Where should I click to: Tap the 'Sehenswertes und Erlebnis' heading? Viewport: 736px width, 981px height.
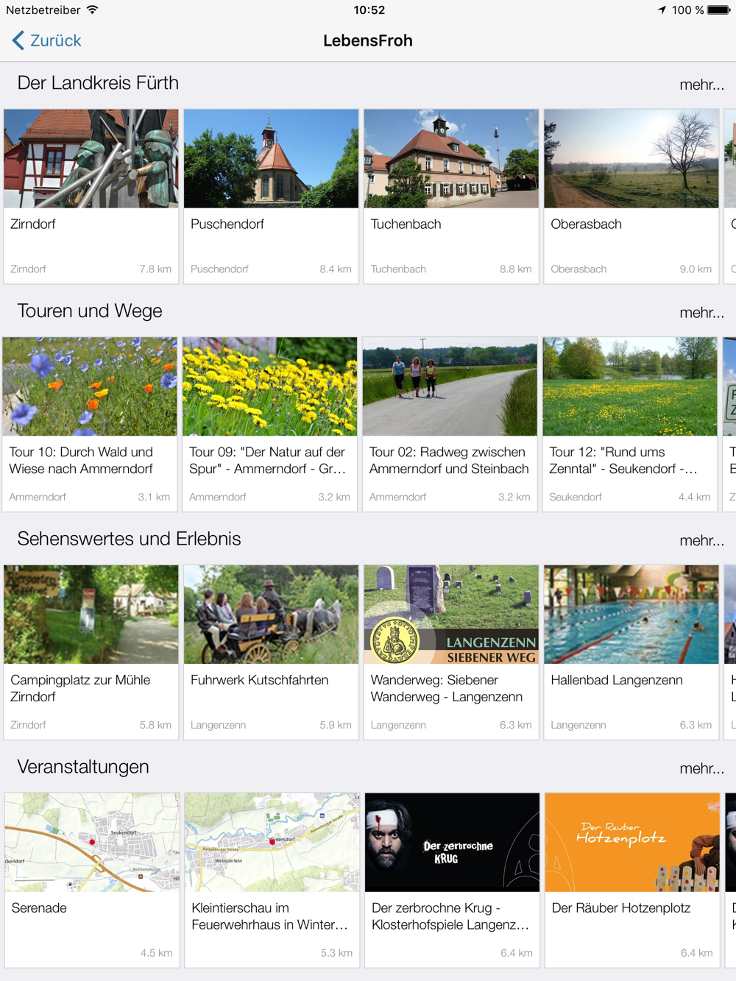[x=129, y=539]
